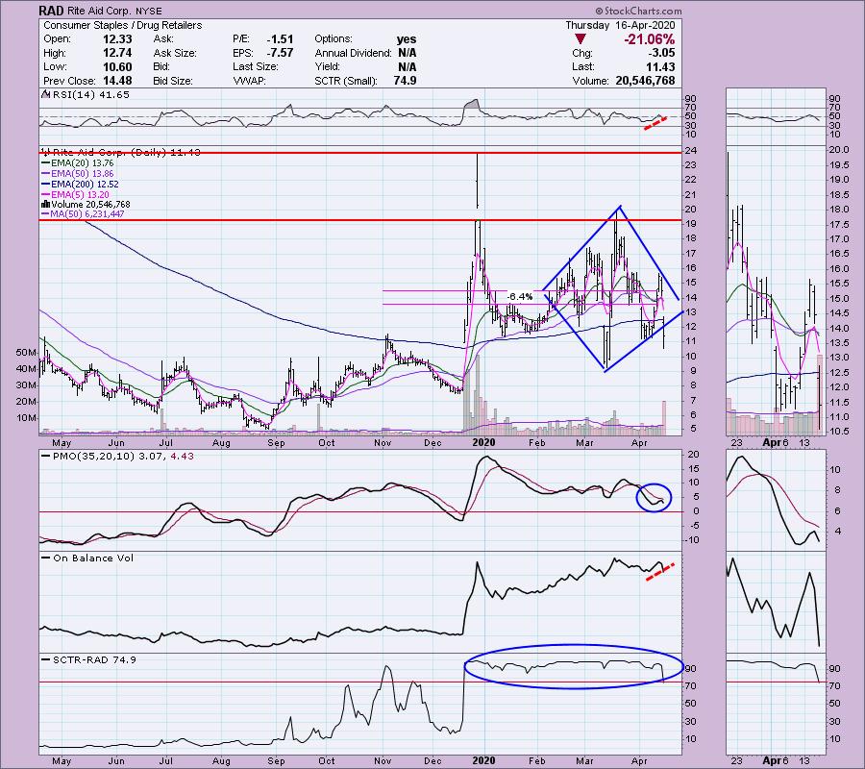
Task: Click the Options value yes
Action: (x=407, y=39)
